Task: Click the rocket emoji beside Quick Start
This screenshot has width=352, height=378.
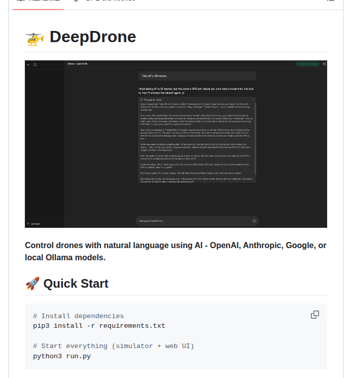Action: coord(32,284)
